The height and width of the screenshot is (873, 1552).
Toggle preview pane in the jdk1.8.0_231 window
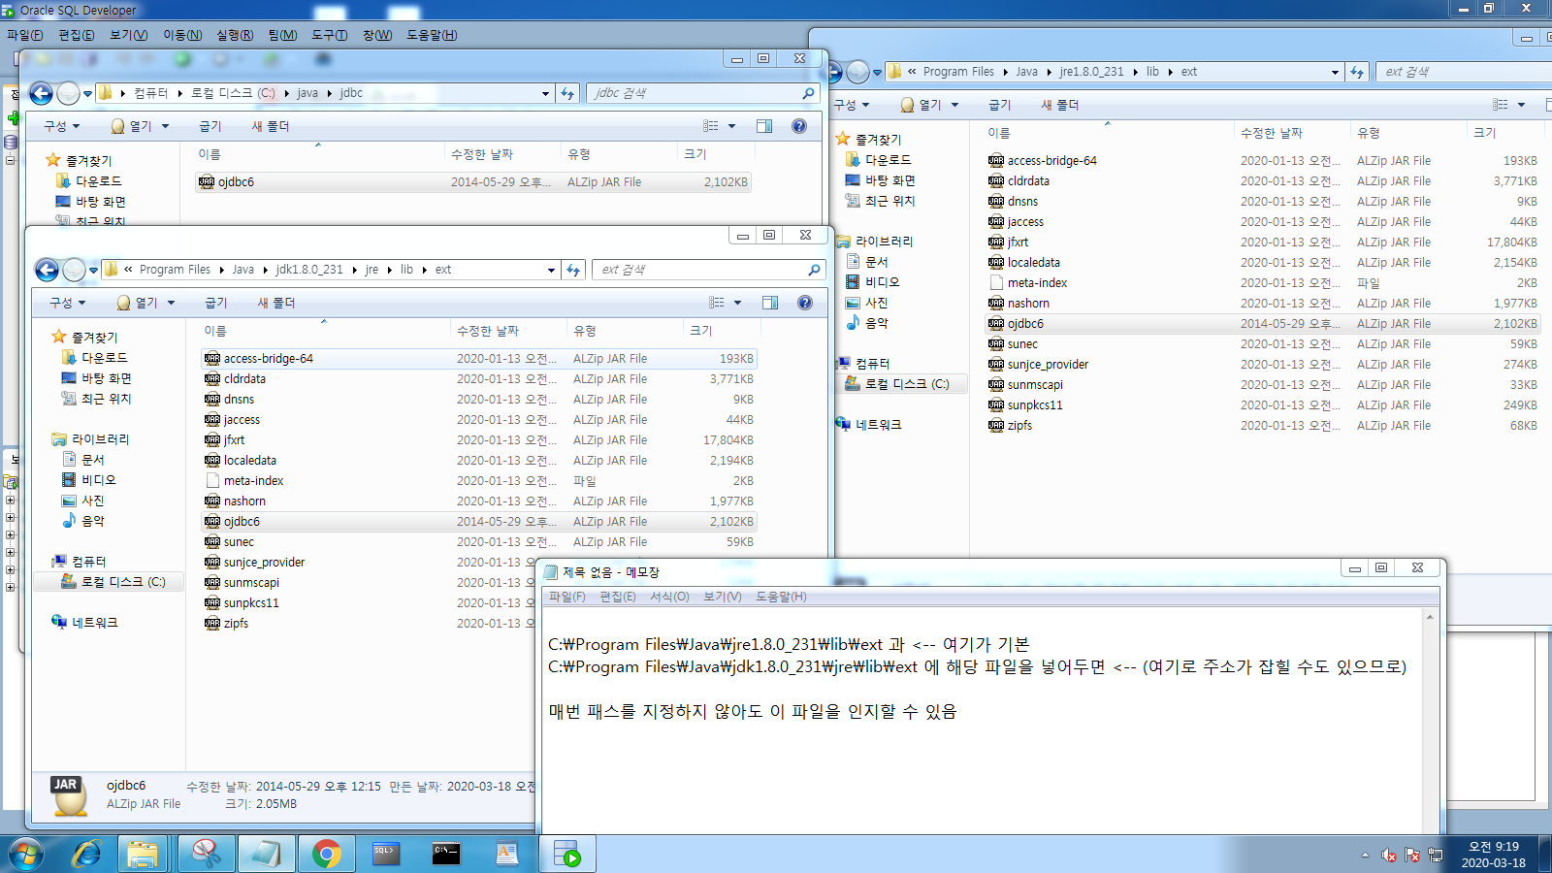[770, 303]
